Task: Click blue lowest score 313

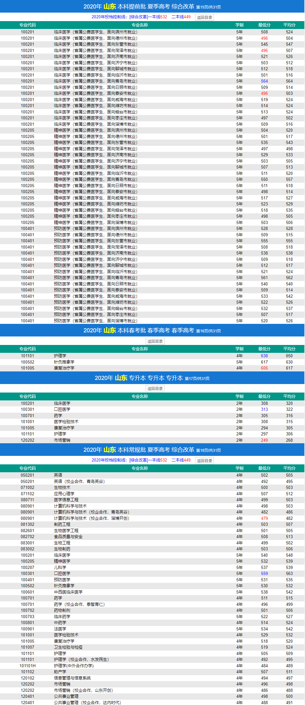Action: [264, 409]
